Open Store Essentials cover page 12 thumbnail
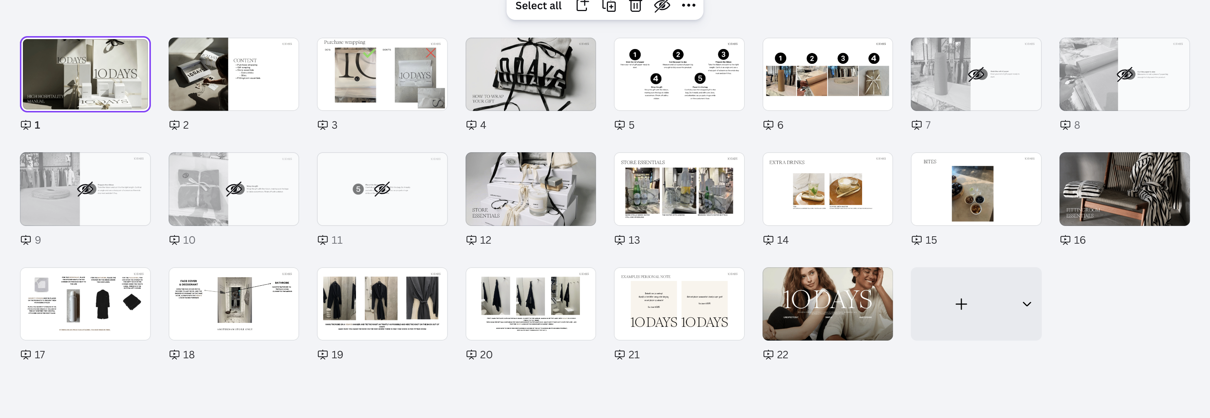 point(530,189)
